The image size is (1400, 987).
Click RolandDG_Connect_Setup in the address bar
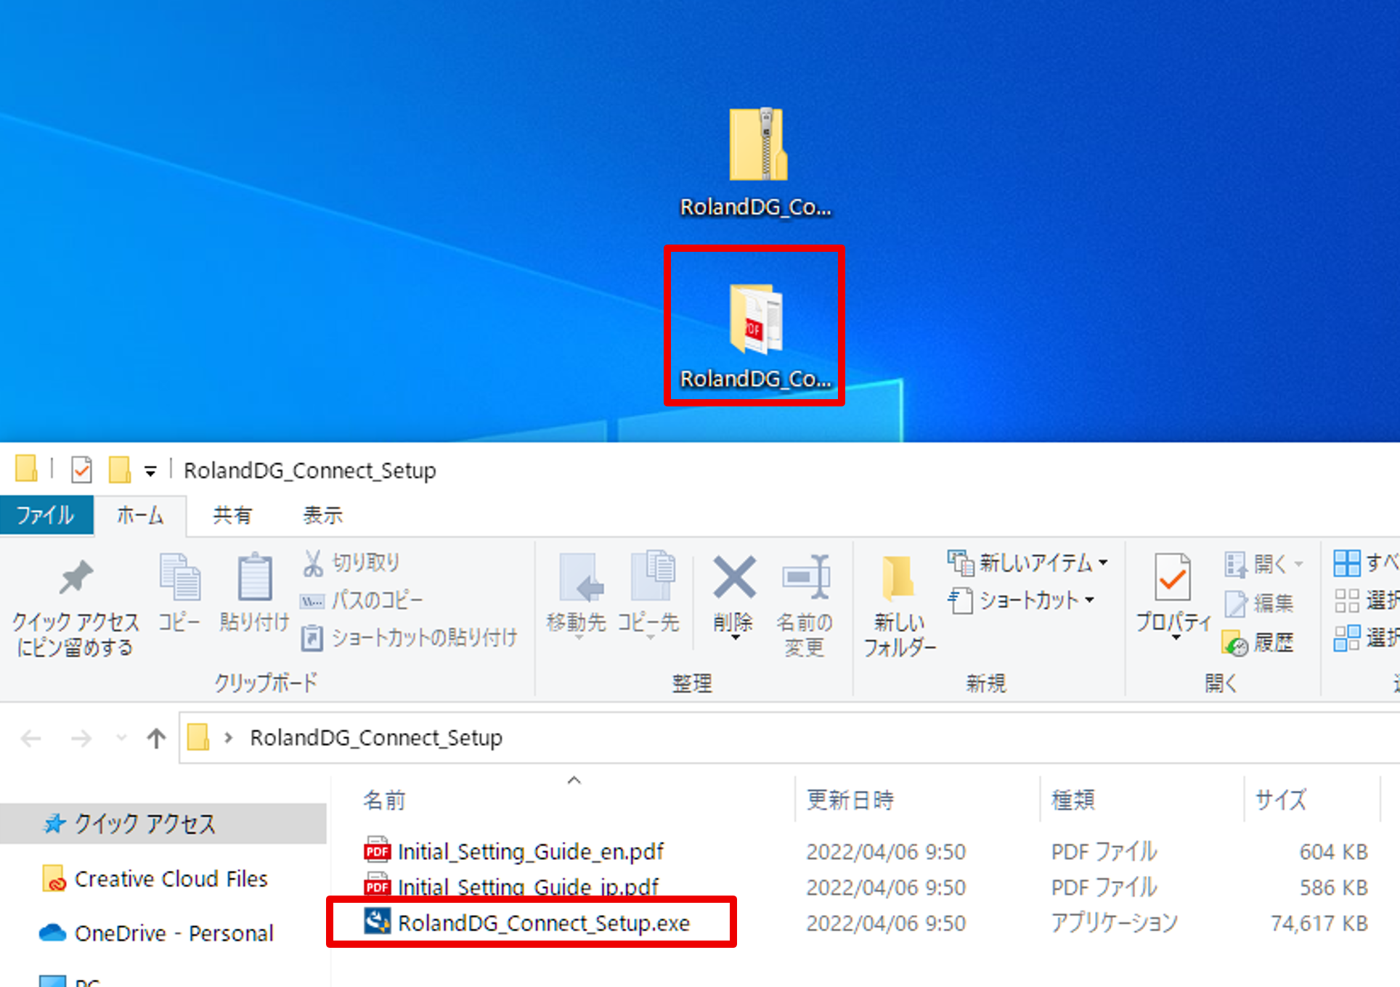click(x=376, y=738)
